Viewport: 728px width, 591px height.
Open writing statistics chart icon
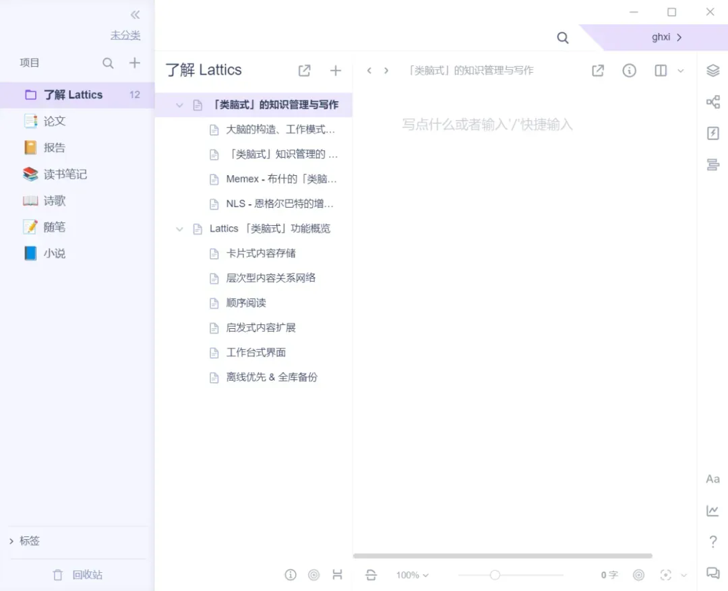(x=712, y=511)
